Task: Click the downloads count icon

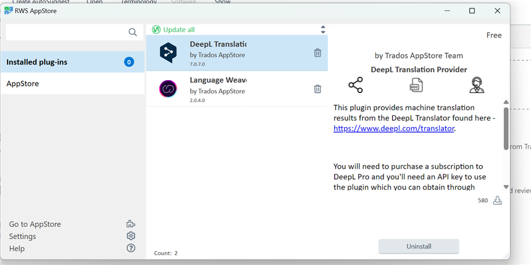Action: 497,200
